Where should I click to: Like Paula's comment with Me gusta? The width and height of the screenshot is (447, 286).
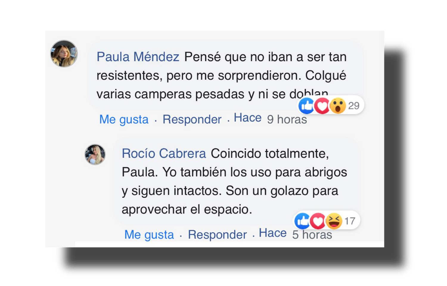tap(124, 119)
